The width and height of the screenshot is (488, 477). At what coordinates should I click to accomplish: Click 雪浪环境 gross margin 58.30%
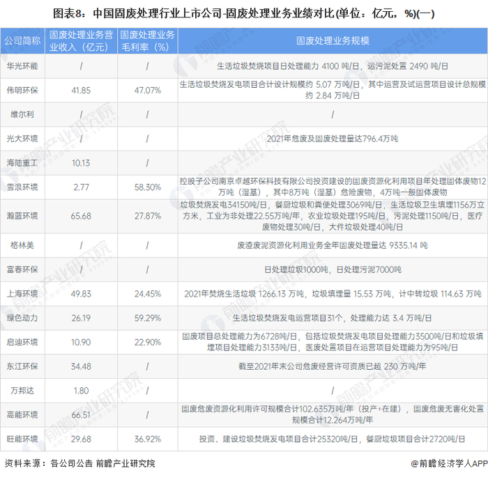(x=148, y=187)
